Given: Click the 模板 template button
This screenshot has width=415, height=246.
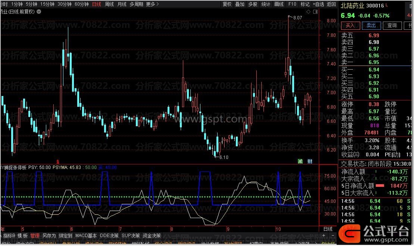Looking at the screenshot, I should click(x=22, y=236).
